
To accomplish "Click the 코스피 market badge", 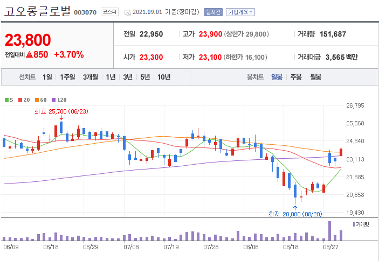I will (x=109, y=12).
